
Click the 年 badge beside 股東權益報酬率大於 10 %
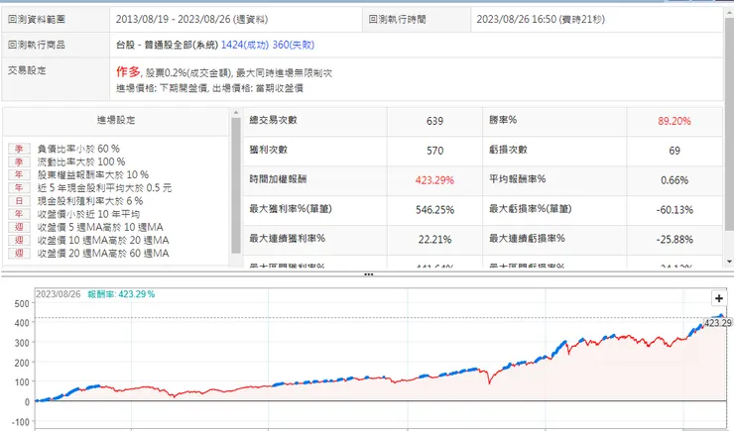pos(19,174)
